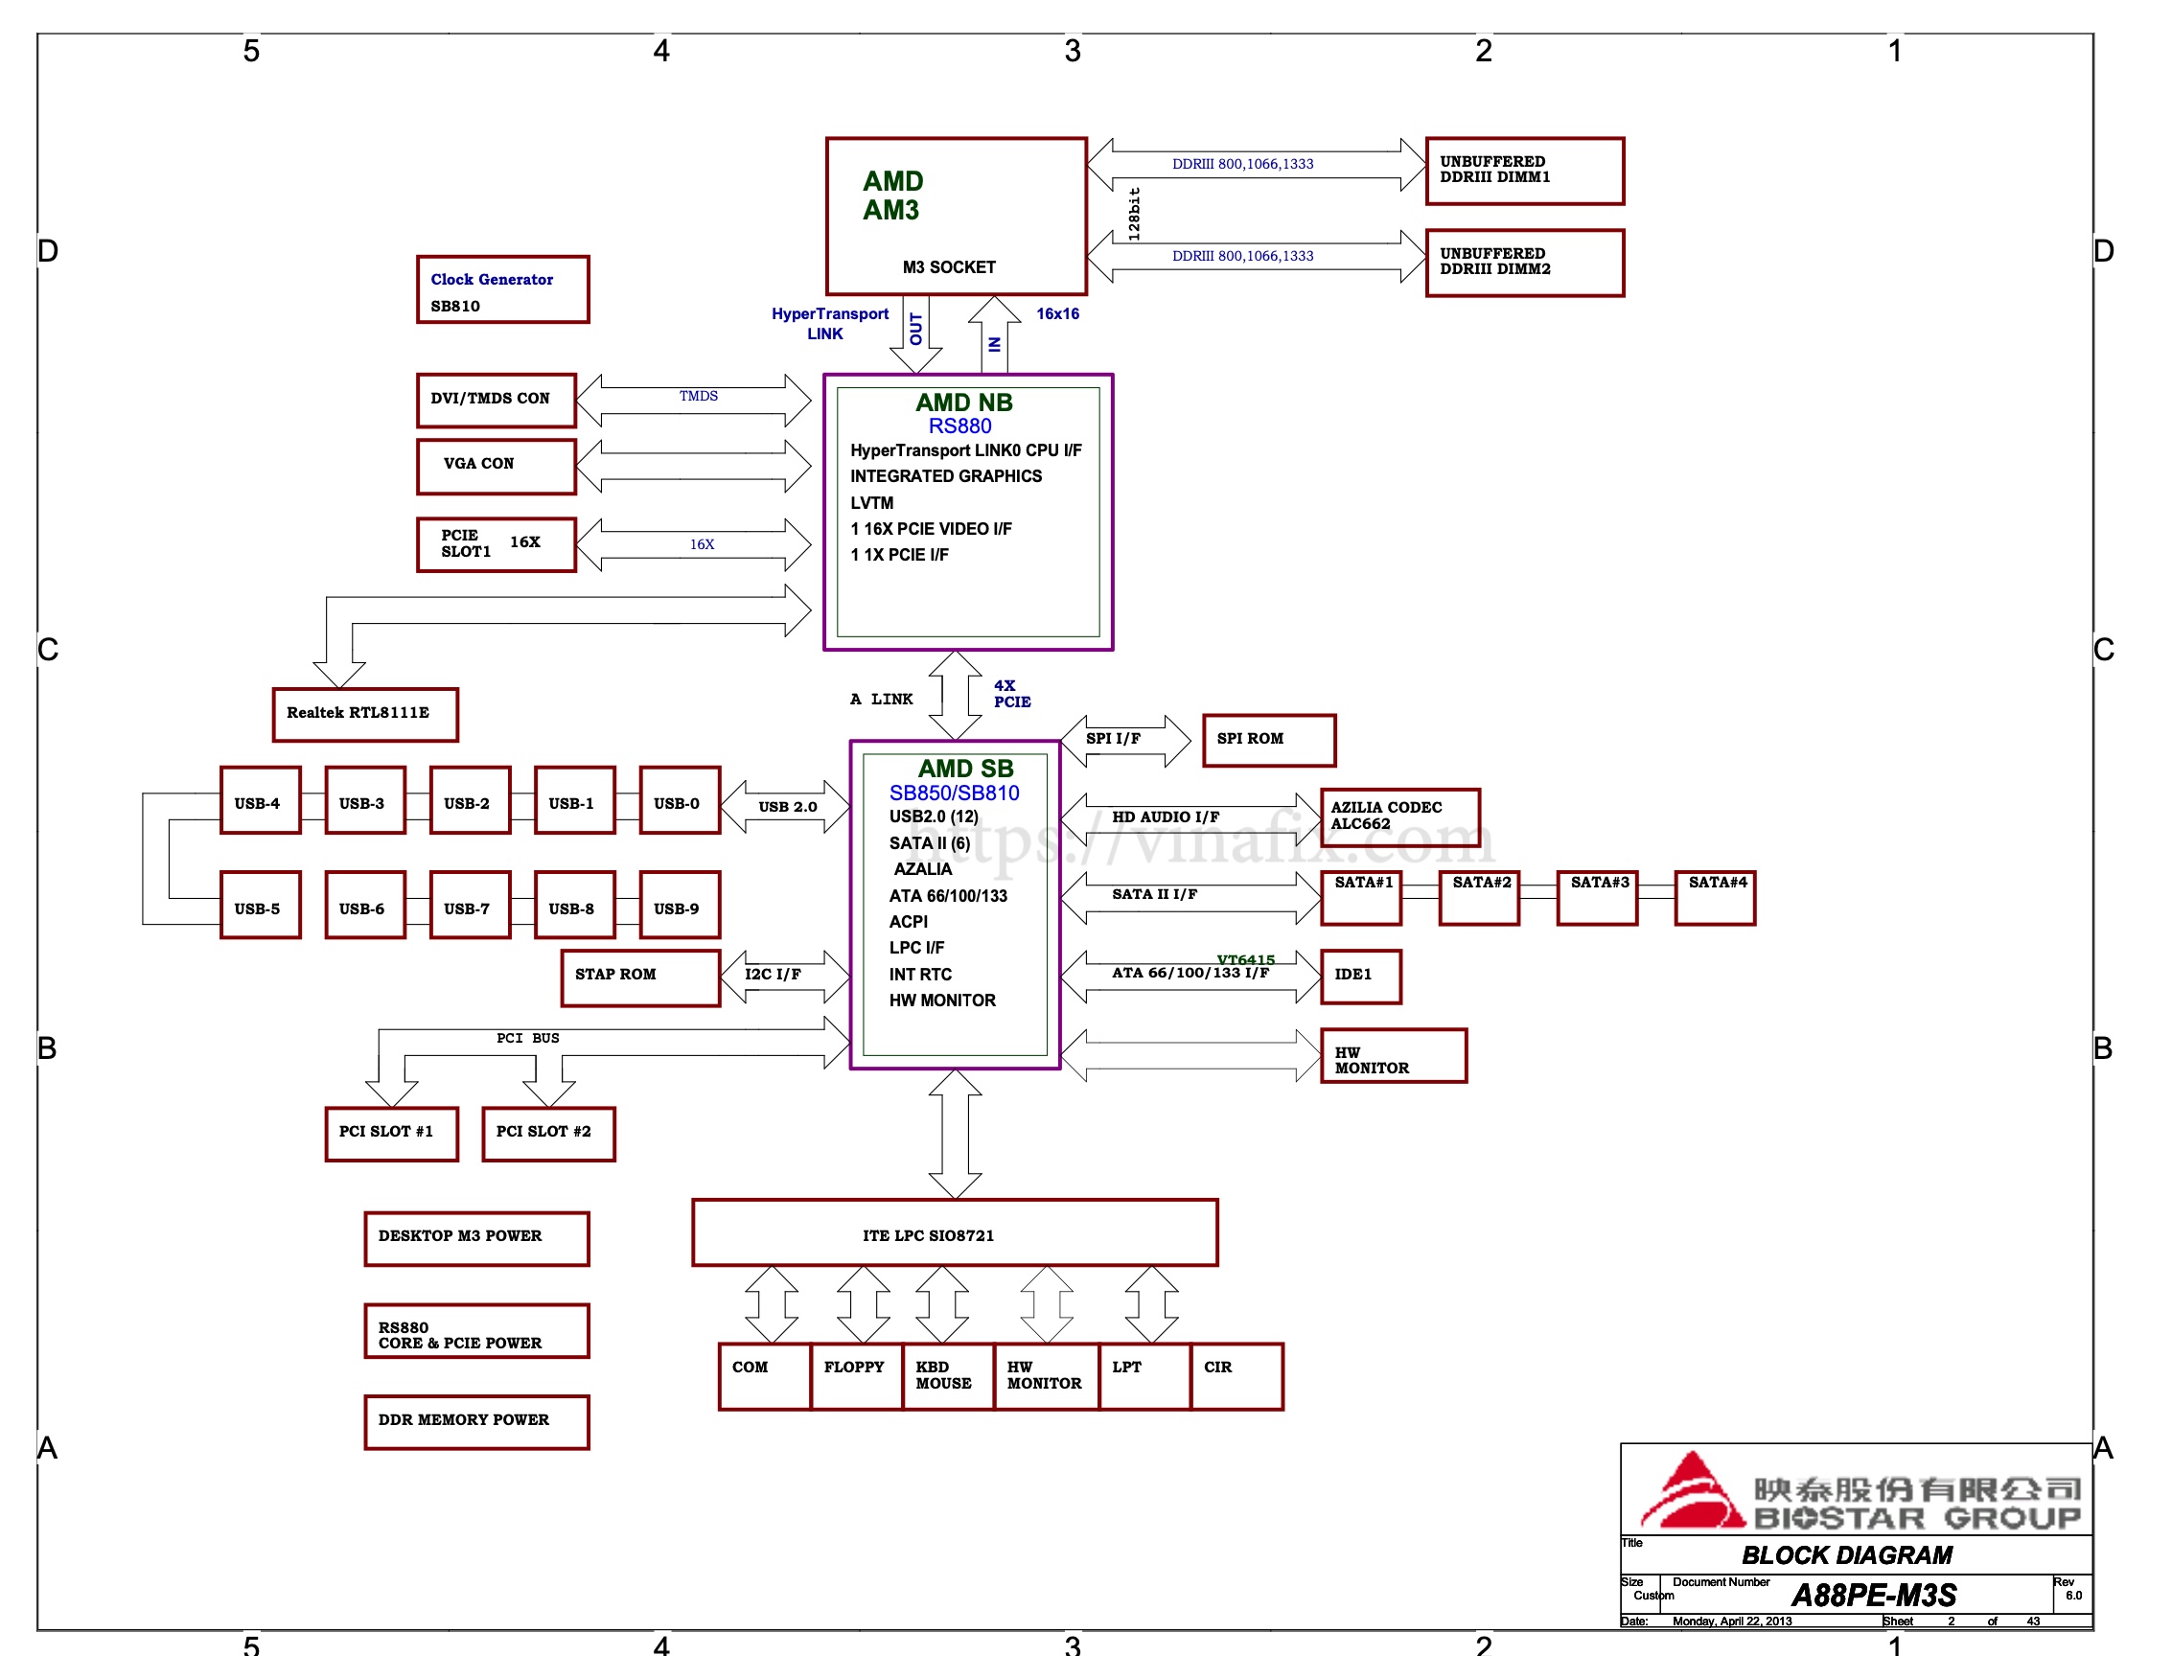Click the A LINK label
2172x1656 pixels.
tap(882, 699)
